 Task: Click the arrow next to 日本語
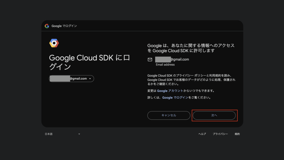79,134
